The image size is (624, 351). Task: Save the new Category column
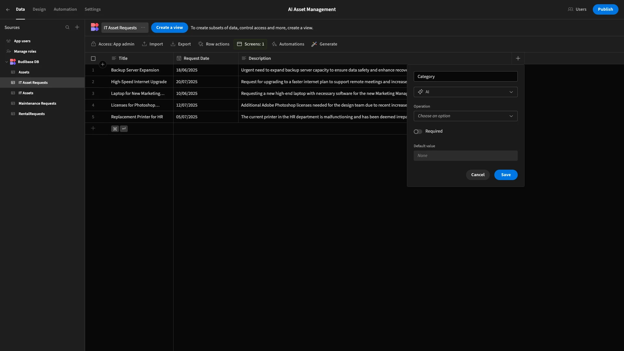pyautogui.click(x=506, y=175)
